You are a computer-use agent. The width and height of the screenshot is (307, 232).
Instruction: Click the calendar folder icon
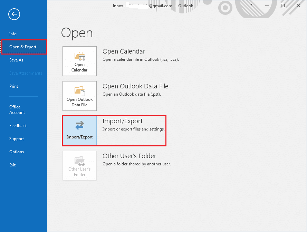coord(80,56)
